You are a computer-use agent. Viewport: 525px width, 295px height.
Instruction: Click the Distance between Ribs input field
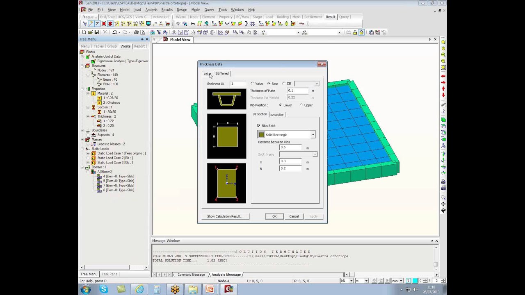tap(290, 147)
